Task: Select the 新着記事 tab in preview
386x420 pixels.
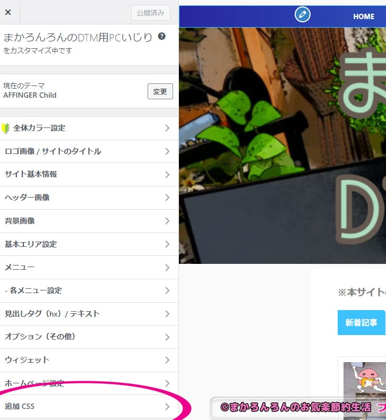Action: click(362, 322)
